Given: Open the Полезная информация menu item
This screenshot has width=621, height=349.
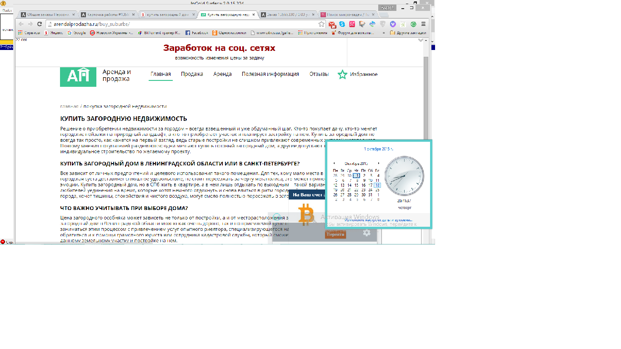Looking at the screenshot, I should point(270,74).
